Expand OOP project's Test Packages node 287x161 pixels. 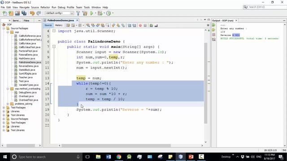click(x=4, y=107)
